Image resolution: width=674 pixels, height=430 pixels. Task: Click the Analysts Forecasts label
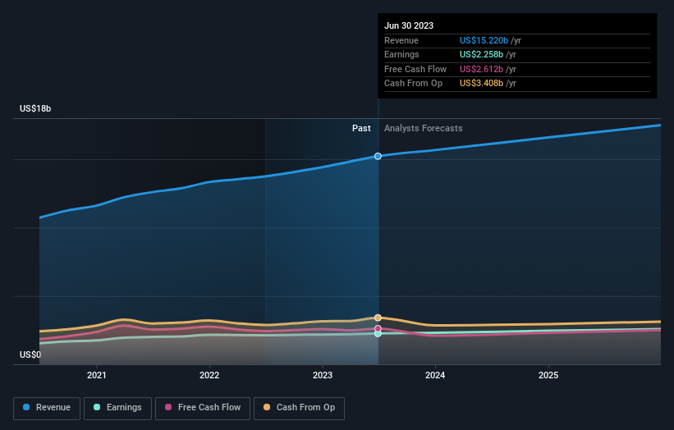point(424,128)
